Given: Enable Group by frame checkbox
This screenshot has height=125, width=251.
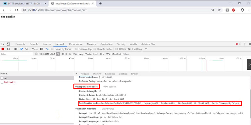Looking at the screenshot, I should [52, 49].
